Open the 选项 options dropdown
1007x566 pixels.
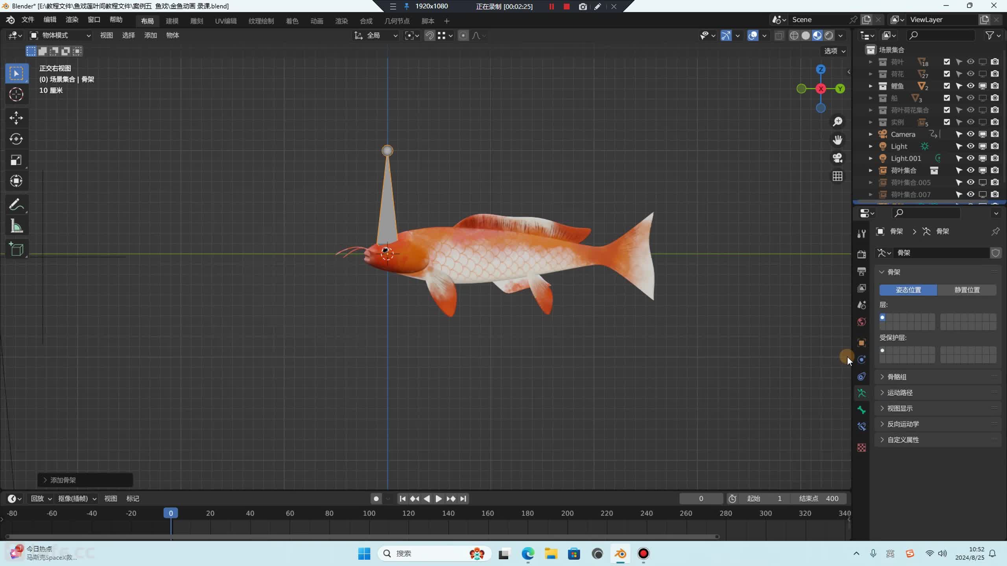[835, 51]
